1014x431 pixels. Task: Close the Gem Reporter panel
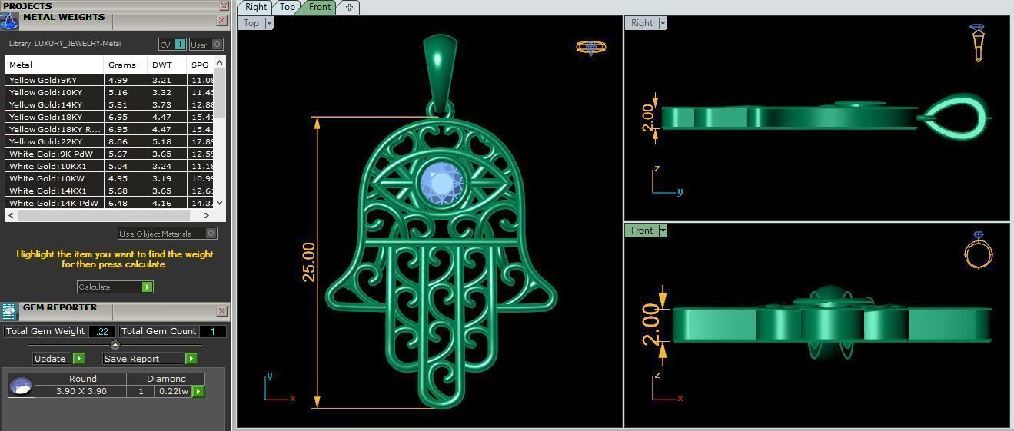point(221,310)
